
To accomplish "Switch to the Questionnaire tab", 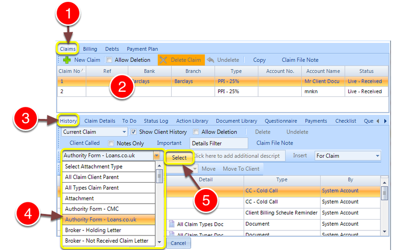I will [281, 121].
